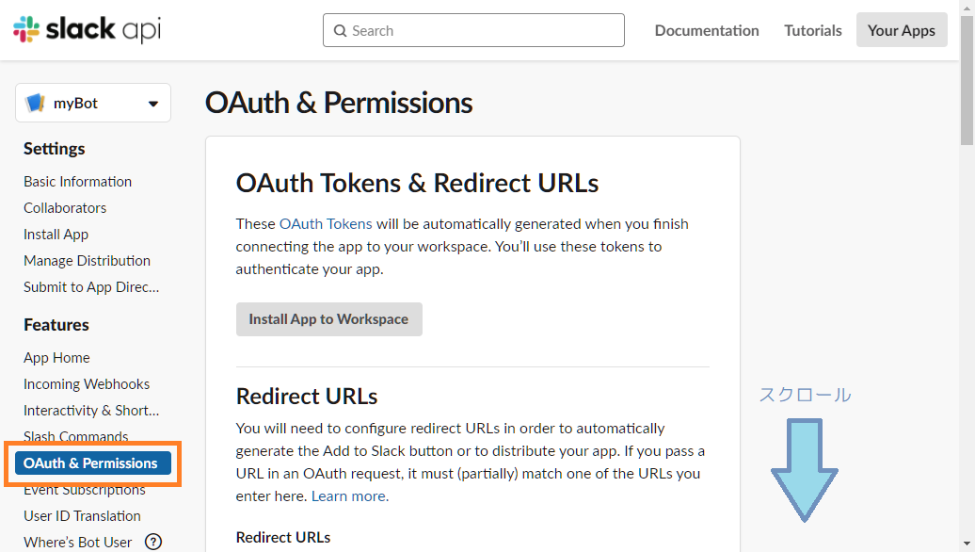This screenshot has width=975, height=552.
Task: Go to App Home feature
Action: coord(56,358)
